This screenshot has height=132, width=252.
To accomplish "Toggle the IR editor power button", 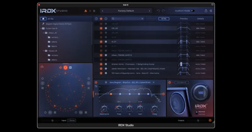I will click(96, 82).
